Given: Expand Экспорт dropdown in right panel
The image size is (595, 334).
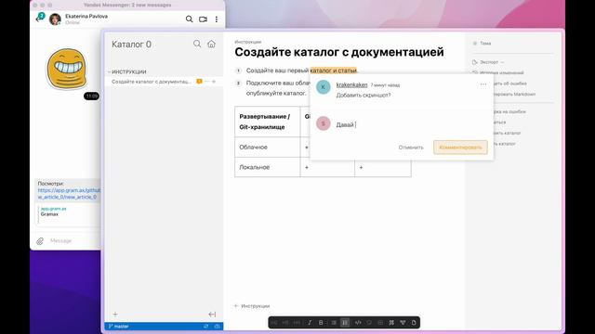Looking at the screenshot, I should pyautogui.click(x=488, y=62).
